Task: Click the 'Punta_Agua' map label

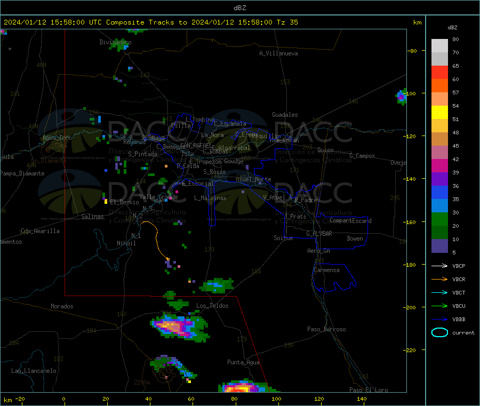Action: 243,362
